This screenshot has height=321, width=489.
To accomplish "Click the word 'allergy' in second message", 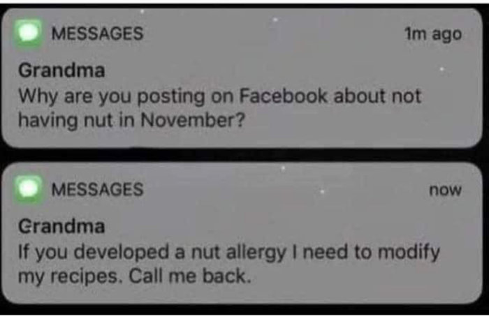I will click(x=256, y=253).
